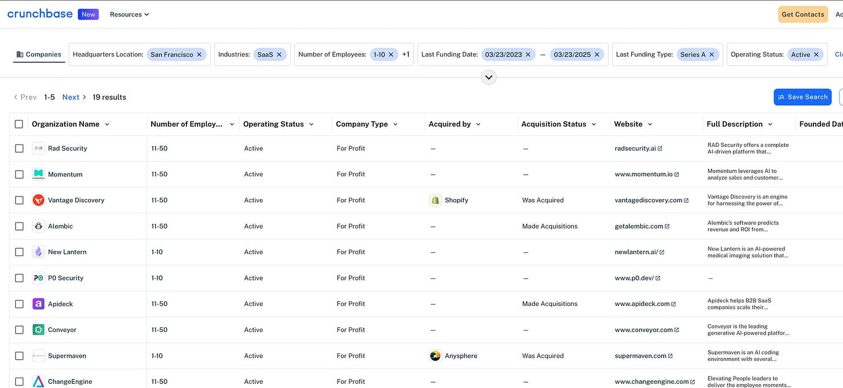Clear the 03/23/2025 end date

click(x=597, y=54)
